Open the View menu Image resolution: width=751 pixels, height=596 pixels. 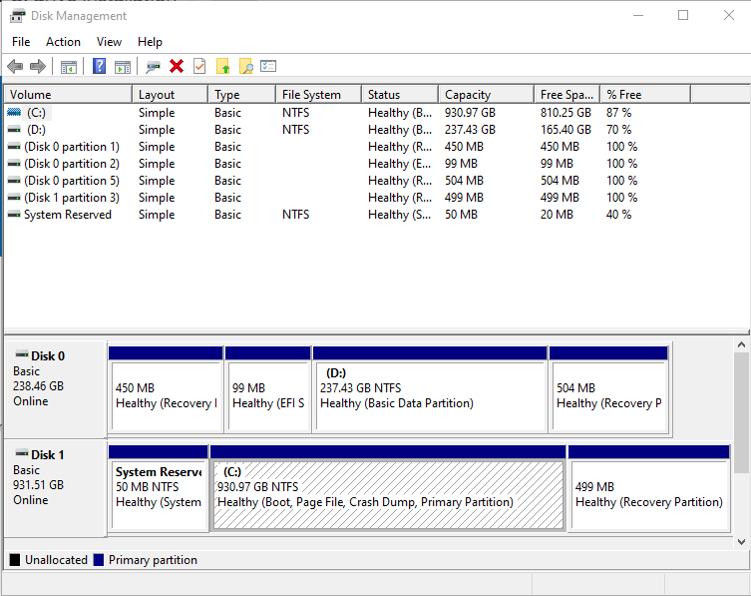tap(109, 42)
